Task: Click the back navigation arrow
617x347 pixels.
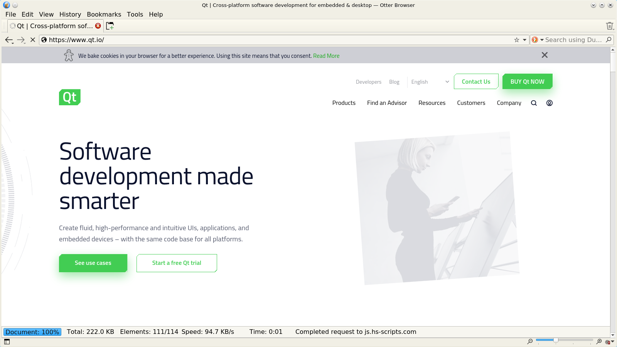Action: 9,40
